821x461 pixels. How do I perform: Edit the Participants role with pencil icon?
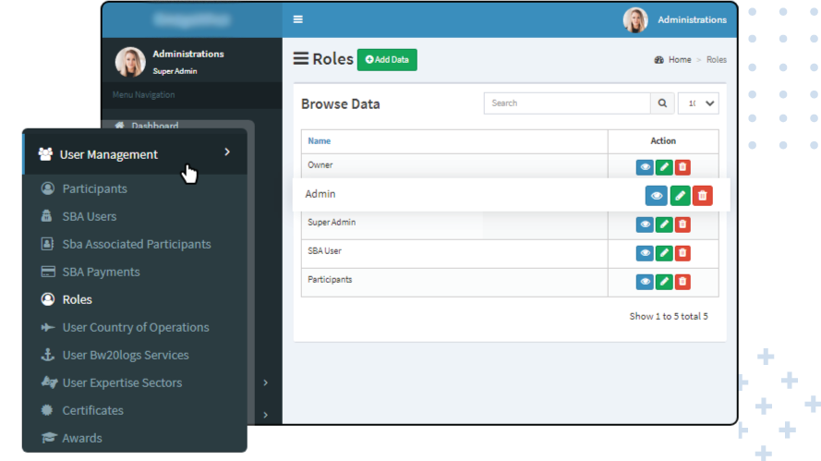664,282
